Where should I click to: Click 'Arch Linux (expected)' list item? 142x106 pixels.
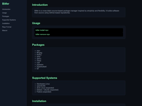(45, 88)
